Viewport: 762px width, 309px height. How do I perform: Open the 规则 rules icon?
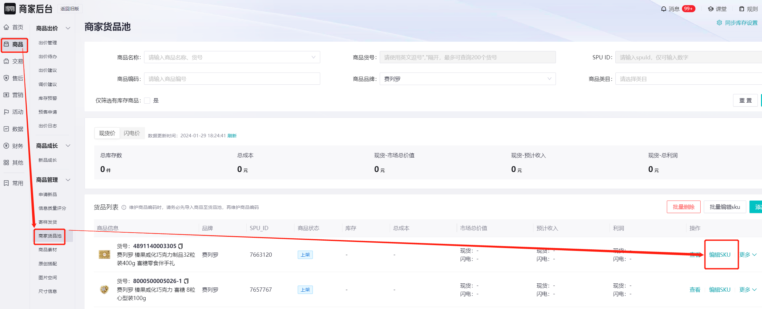(742, 9)
